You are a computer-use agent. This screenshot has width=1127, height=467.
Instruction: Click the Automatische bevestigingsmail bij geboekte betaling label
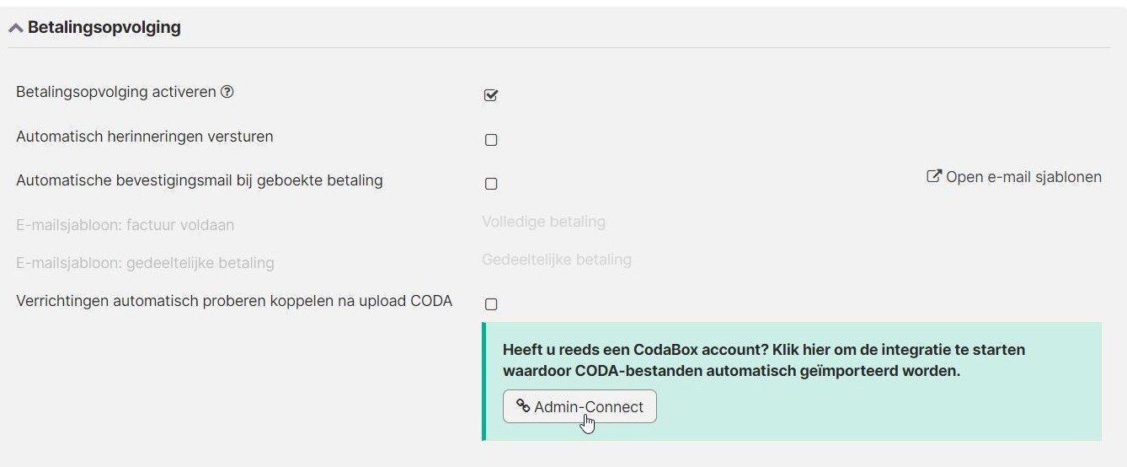[x=199, y=180]
